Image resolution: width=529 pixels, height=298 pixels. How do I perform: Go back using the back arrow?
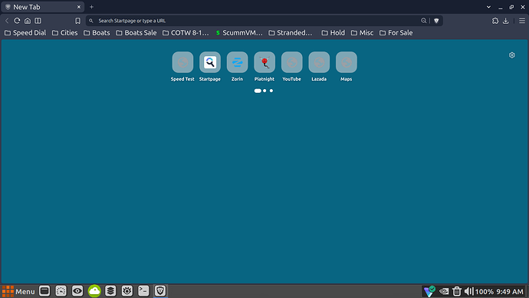point(7,21)
